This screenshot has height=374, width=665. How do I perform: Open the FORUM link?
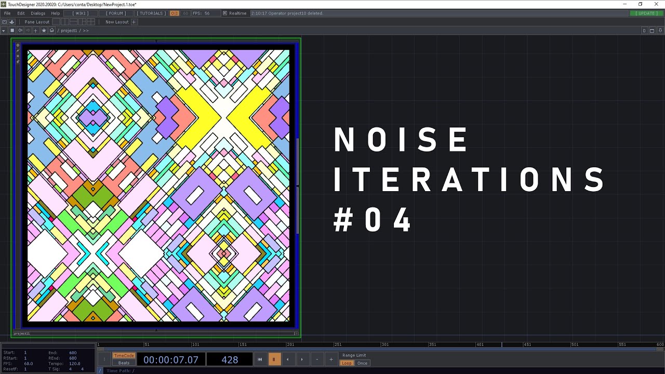click(116, 13)
